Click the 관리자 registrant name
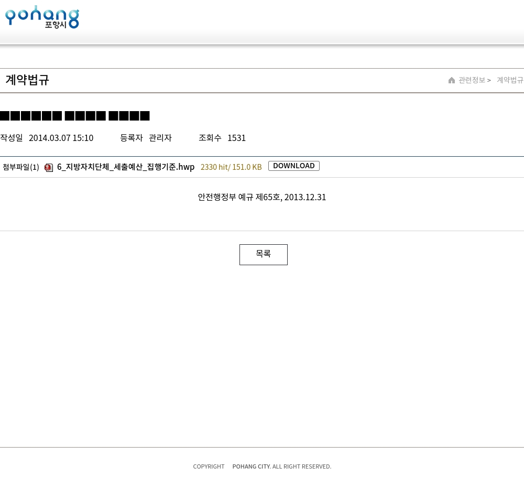 click(160, 138)
